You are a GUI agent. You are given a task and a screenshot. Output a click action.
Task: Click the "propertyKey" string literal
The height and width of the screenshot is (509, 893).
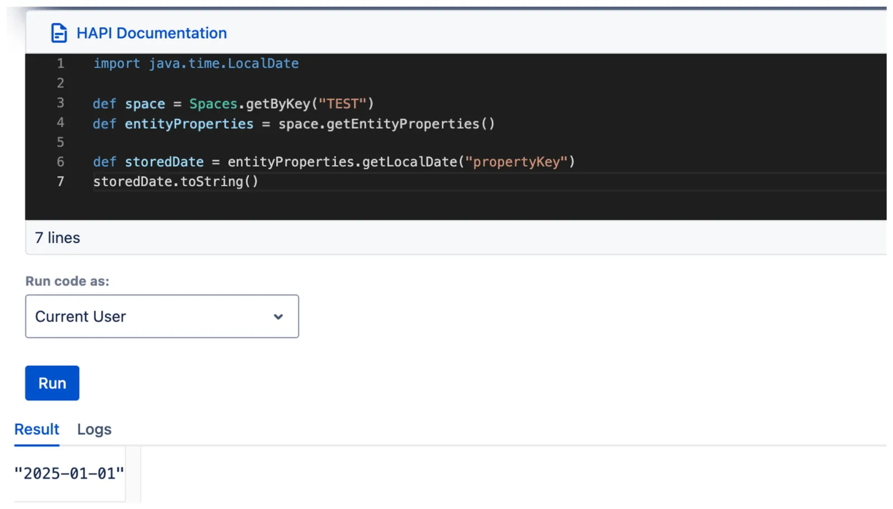(516, 162)
